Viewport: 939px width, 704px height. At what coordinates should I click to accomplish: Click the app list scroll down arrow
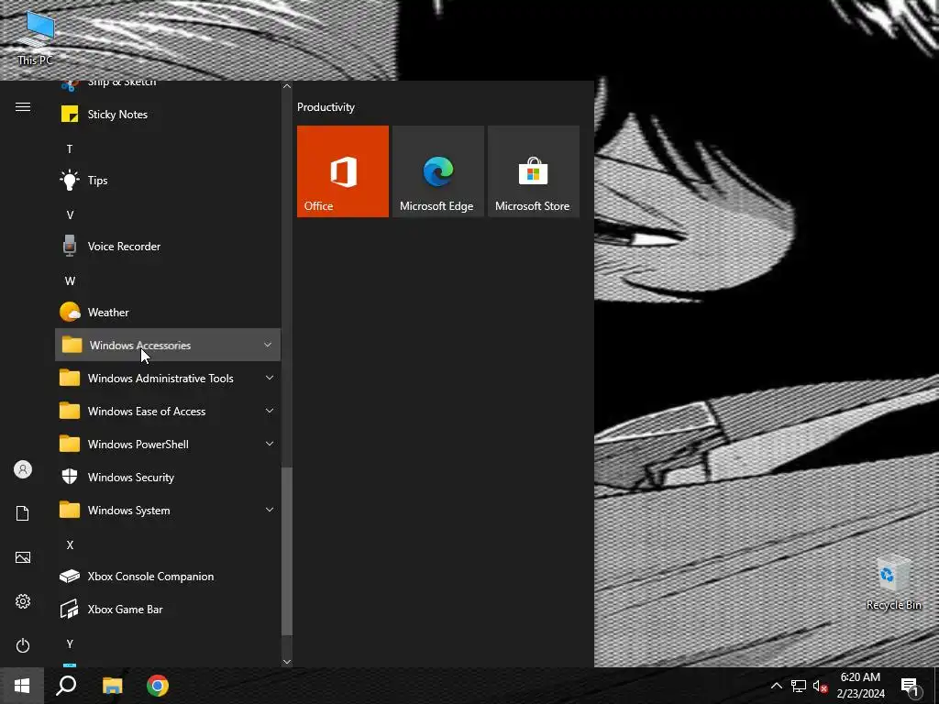coord(287,661)
